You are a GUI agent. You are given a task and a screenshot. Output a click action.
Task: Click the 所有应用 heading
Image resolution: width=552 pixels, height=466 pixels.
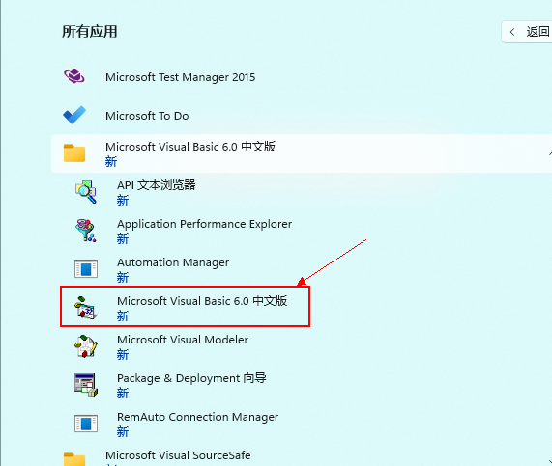point(89,32)
